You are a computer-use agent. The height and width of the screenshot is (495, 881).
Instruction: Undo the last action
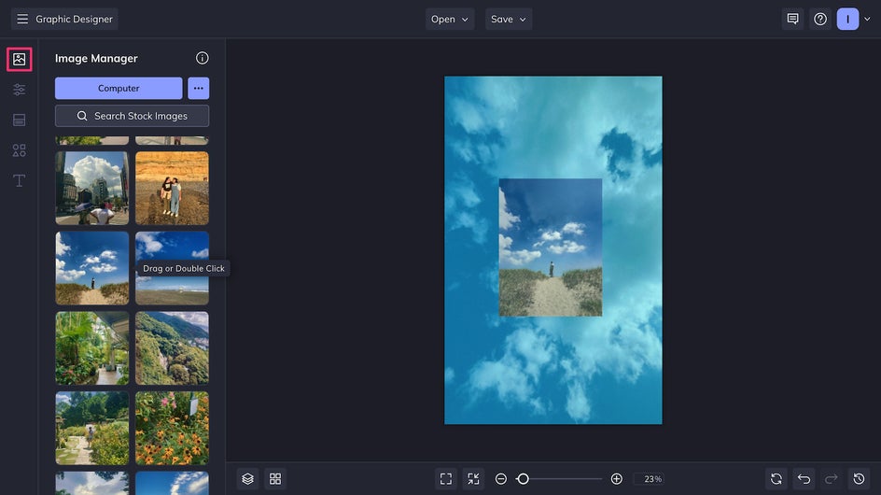click(804, 479)
